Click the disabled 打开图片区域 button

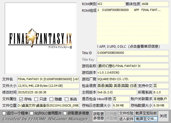112,116
